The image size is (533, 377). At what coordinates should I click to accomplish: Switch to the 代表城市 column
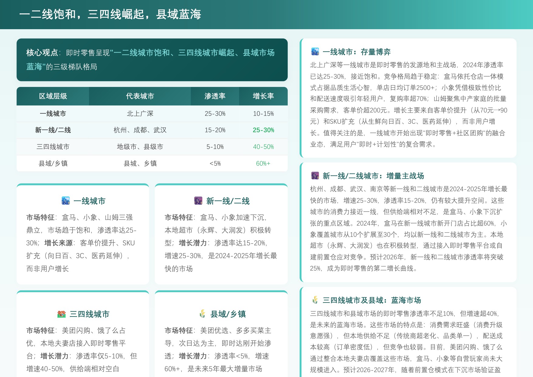[x=140, y=96]
